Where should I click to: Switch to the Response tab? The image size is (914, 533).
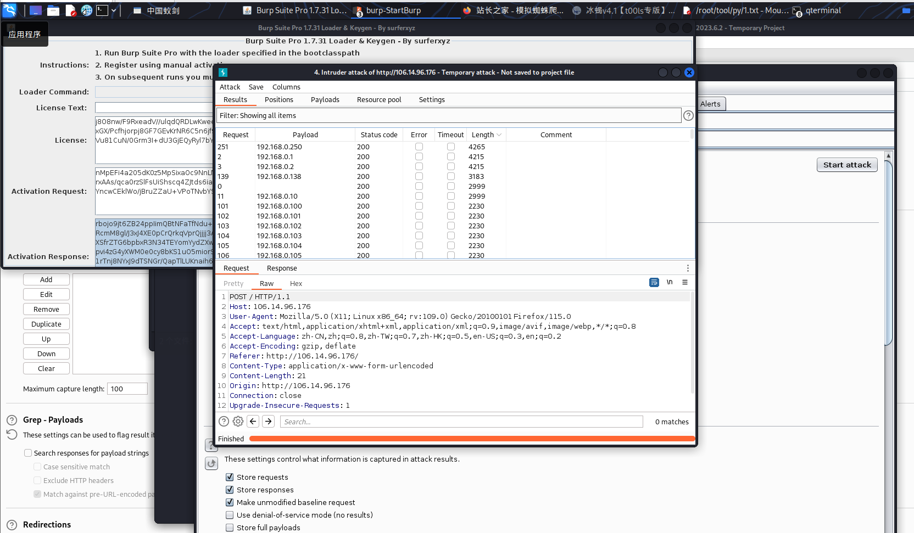pyautogui.click(x=282, y=268)
